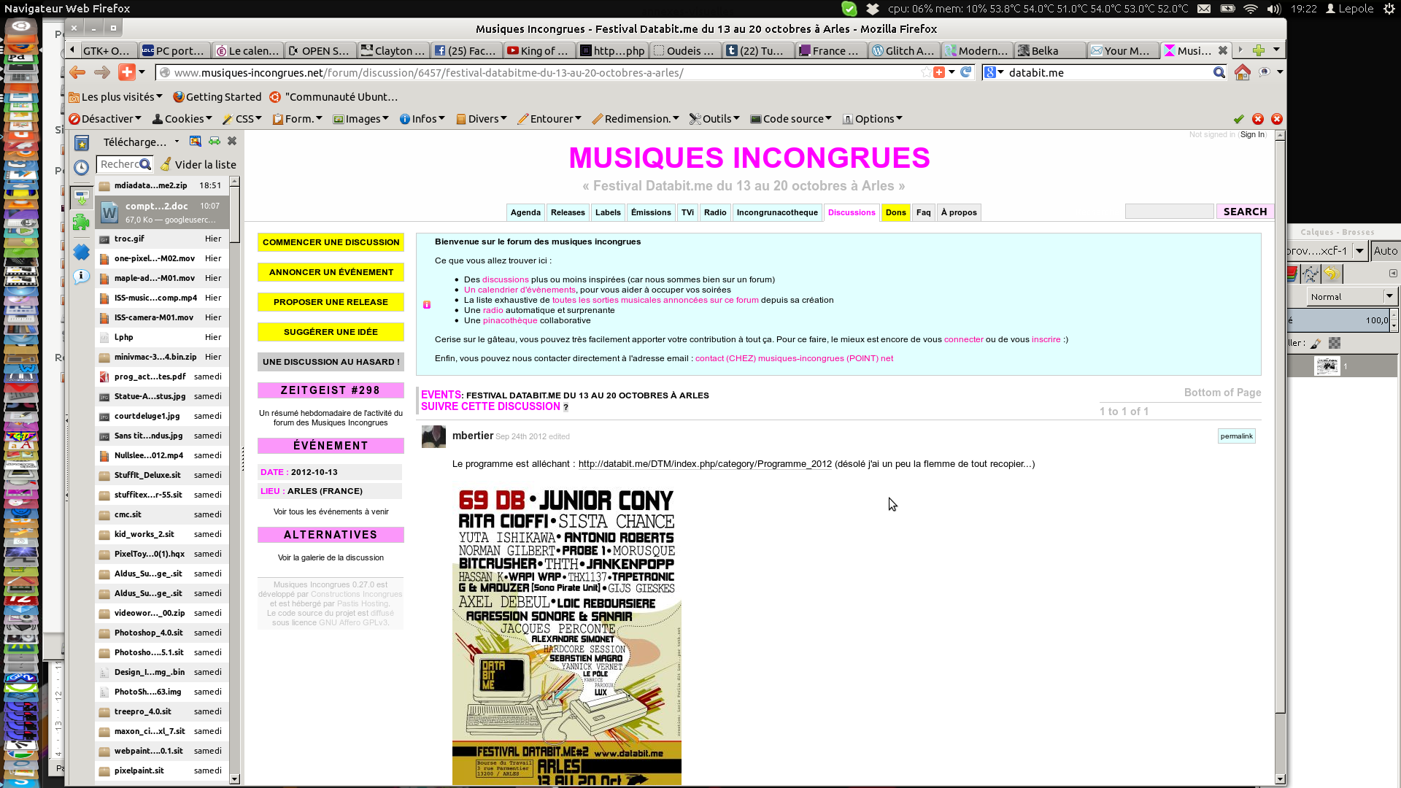Open the search engine selector dropdown
This screenshot has width=1401, height=788.
click(x=994, y=72)
